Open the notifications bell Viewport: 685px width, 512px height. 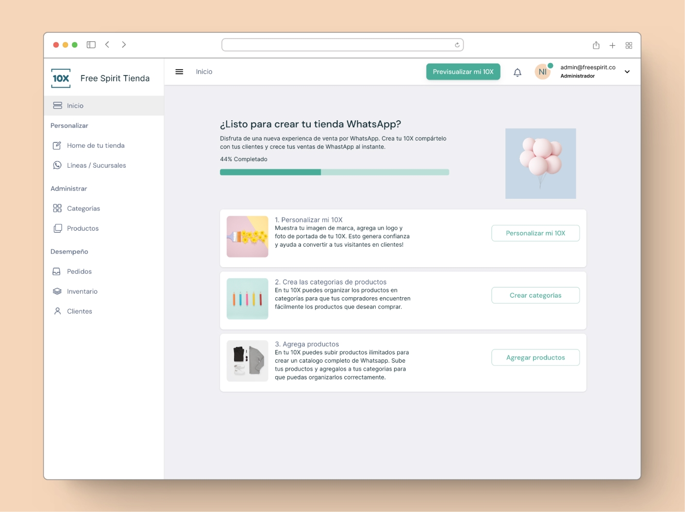[517, 71]
